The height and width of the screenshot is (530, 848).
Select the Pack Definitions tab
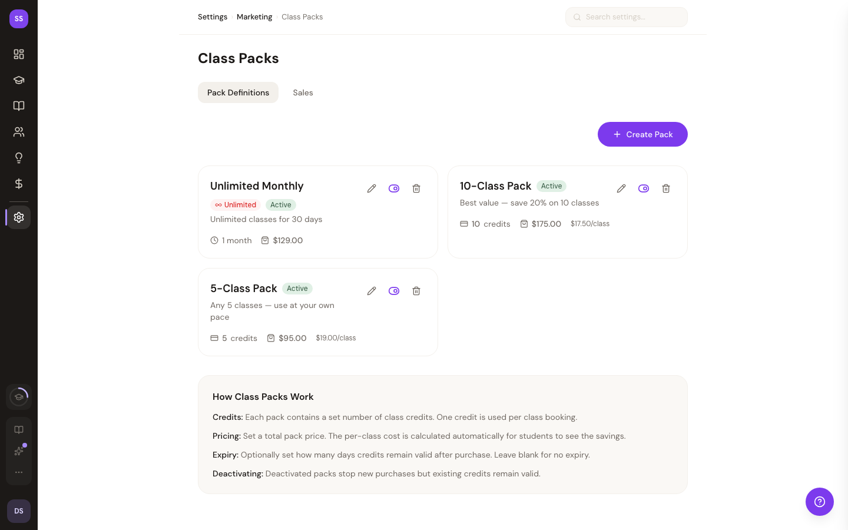pos(238,92)
